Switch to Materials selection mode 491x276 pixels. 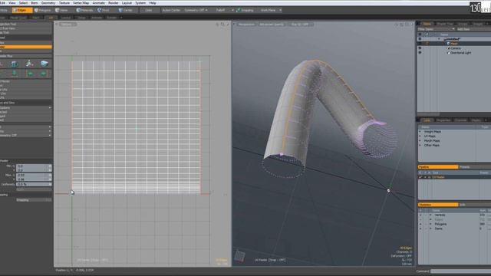coord(84,10)
